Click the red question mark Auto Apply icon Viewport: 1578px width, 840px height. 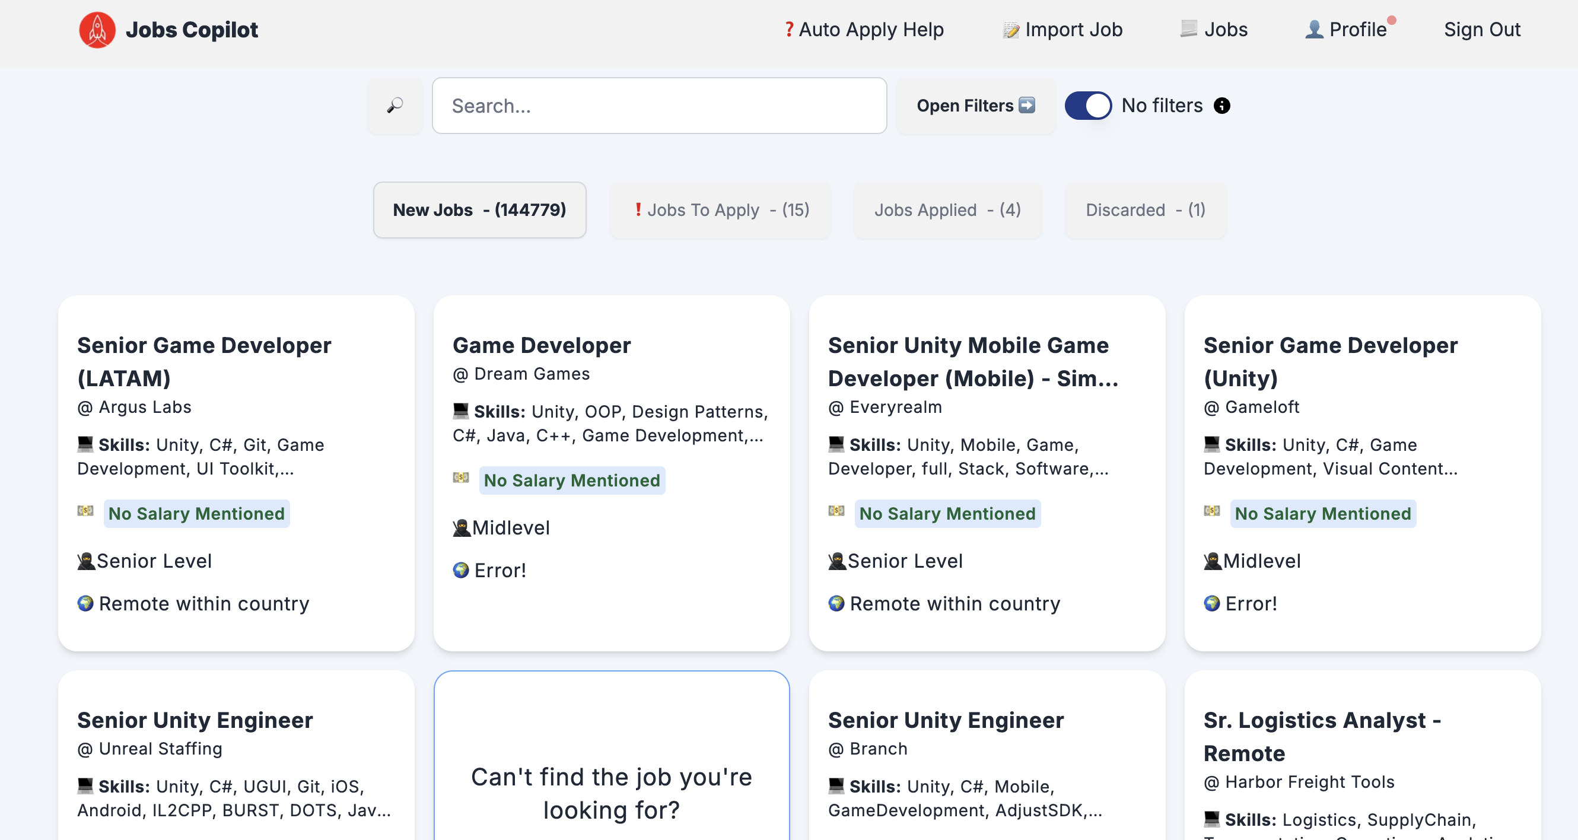pyautogui.click(x=789, y=30)
